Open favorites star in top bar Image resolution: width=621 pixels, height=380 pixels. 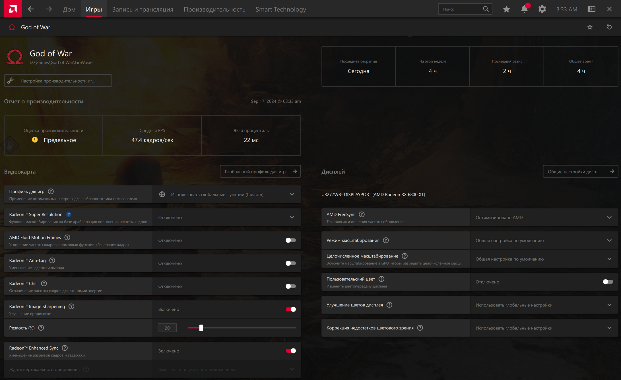coord(506,9)
